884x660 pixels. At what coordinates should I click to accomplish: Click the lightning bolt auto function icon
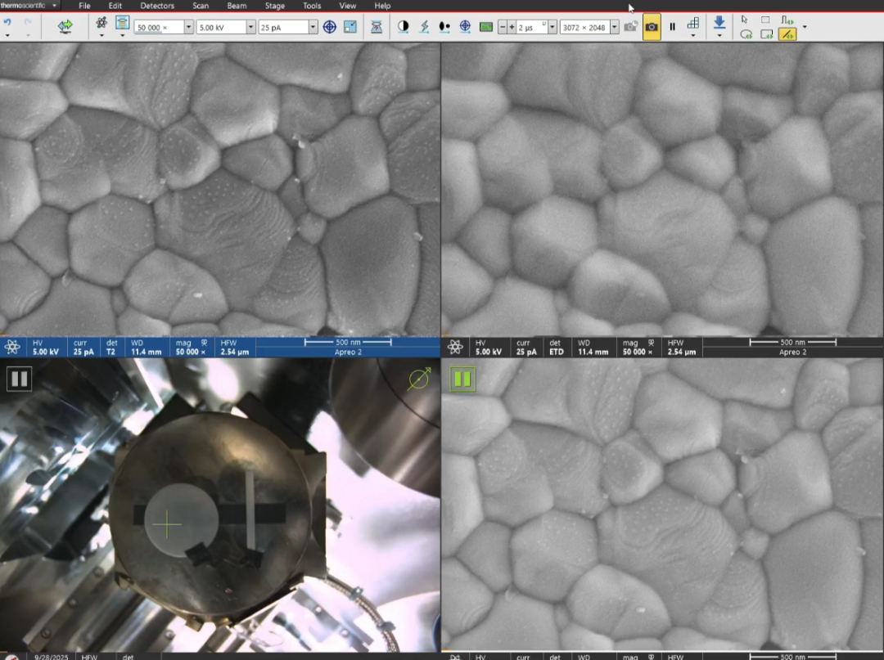click(424, 26)
